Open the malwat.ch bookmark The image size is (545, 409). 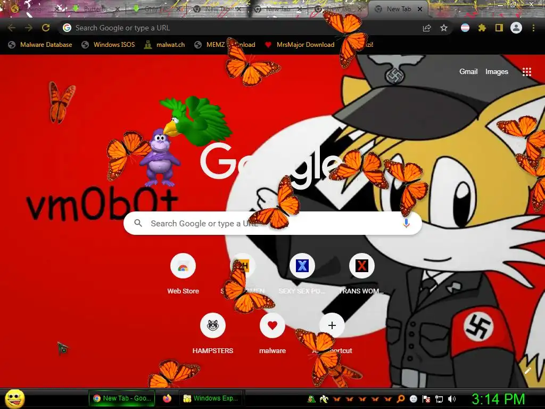click(164, 45)
